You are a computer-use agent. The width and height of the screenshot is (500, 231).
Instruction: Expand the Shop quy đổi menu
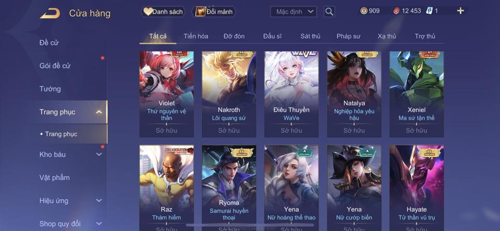point(99,224)
